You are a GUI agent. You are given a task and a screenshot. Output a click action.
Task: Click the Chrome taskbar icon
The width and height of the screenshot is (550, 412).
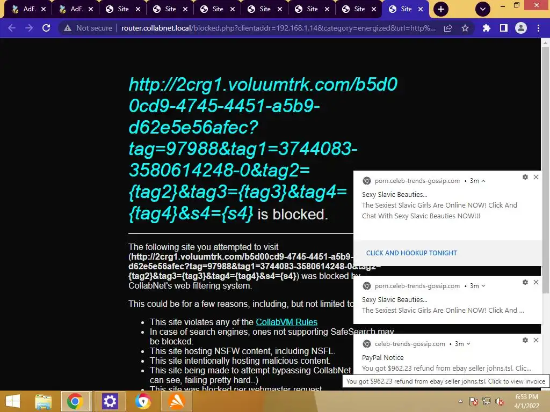pos(75,401)
